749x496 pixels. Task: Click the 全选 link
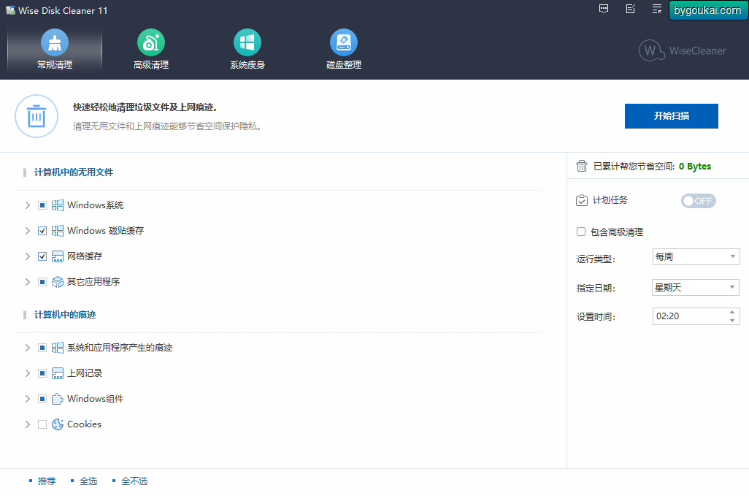click(88, 481)
